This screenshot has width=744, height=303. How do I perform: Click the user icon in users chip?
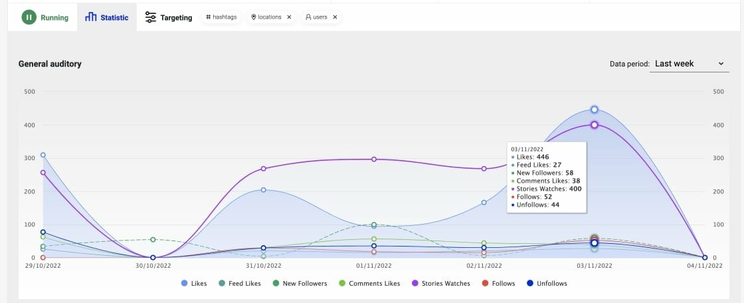(x=308, y=17)
